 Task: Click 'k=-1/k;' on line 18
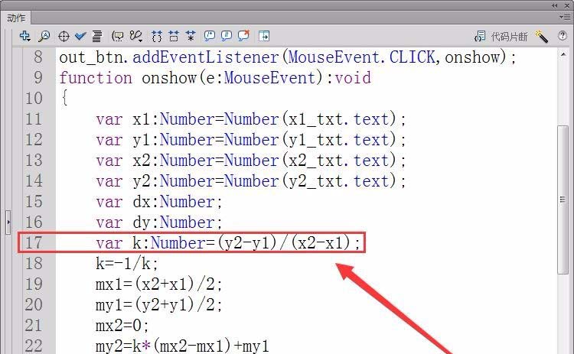coord(127,263)
